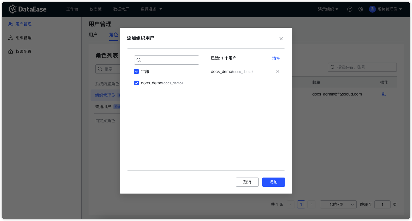Click the system administrator avatar icon
This screenshot has width=412, height=221.
tap(372, 9)
